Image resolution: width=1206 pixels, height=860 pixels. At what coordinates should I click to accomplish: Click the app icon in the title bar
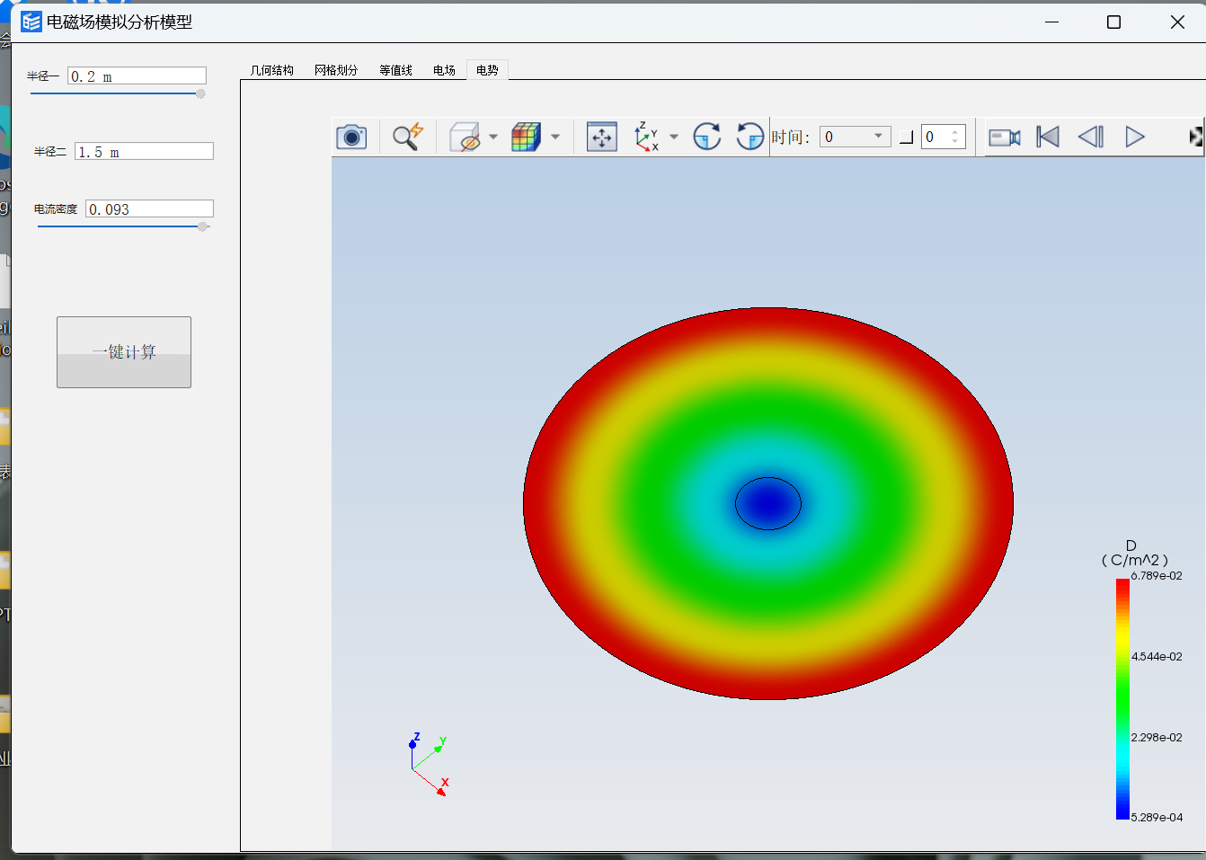click(x=31, y=22)
